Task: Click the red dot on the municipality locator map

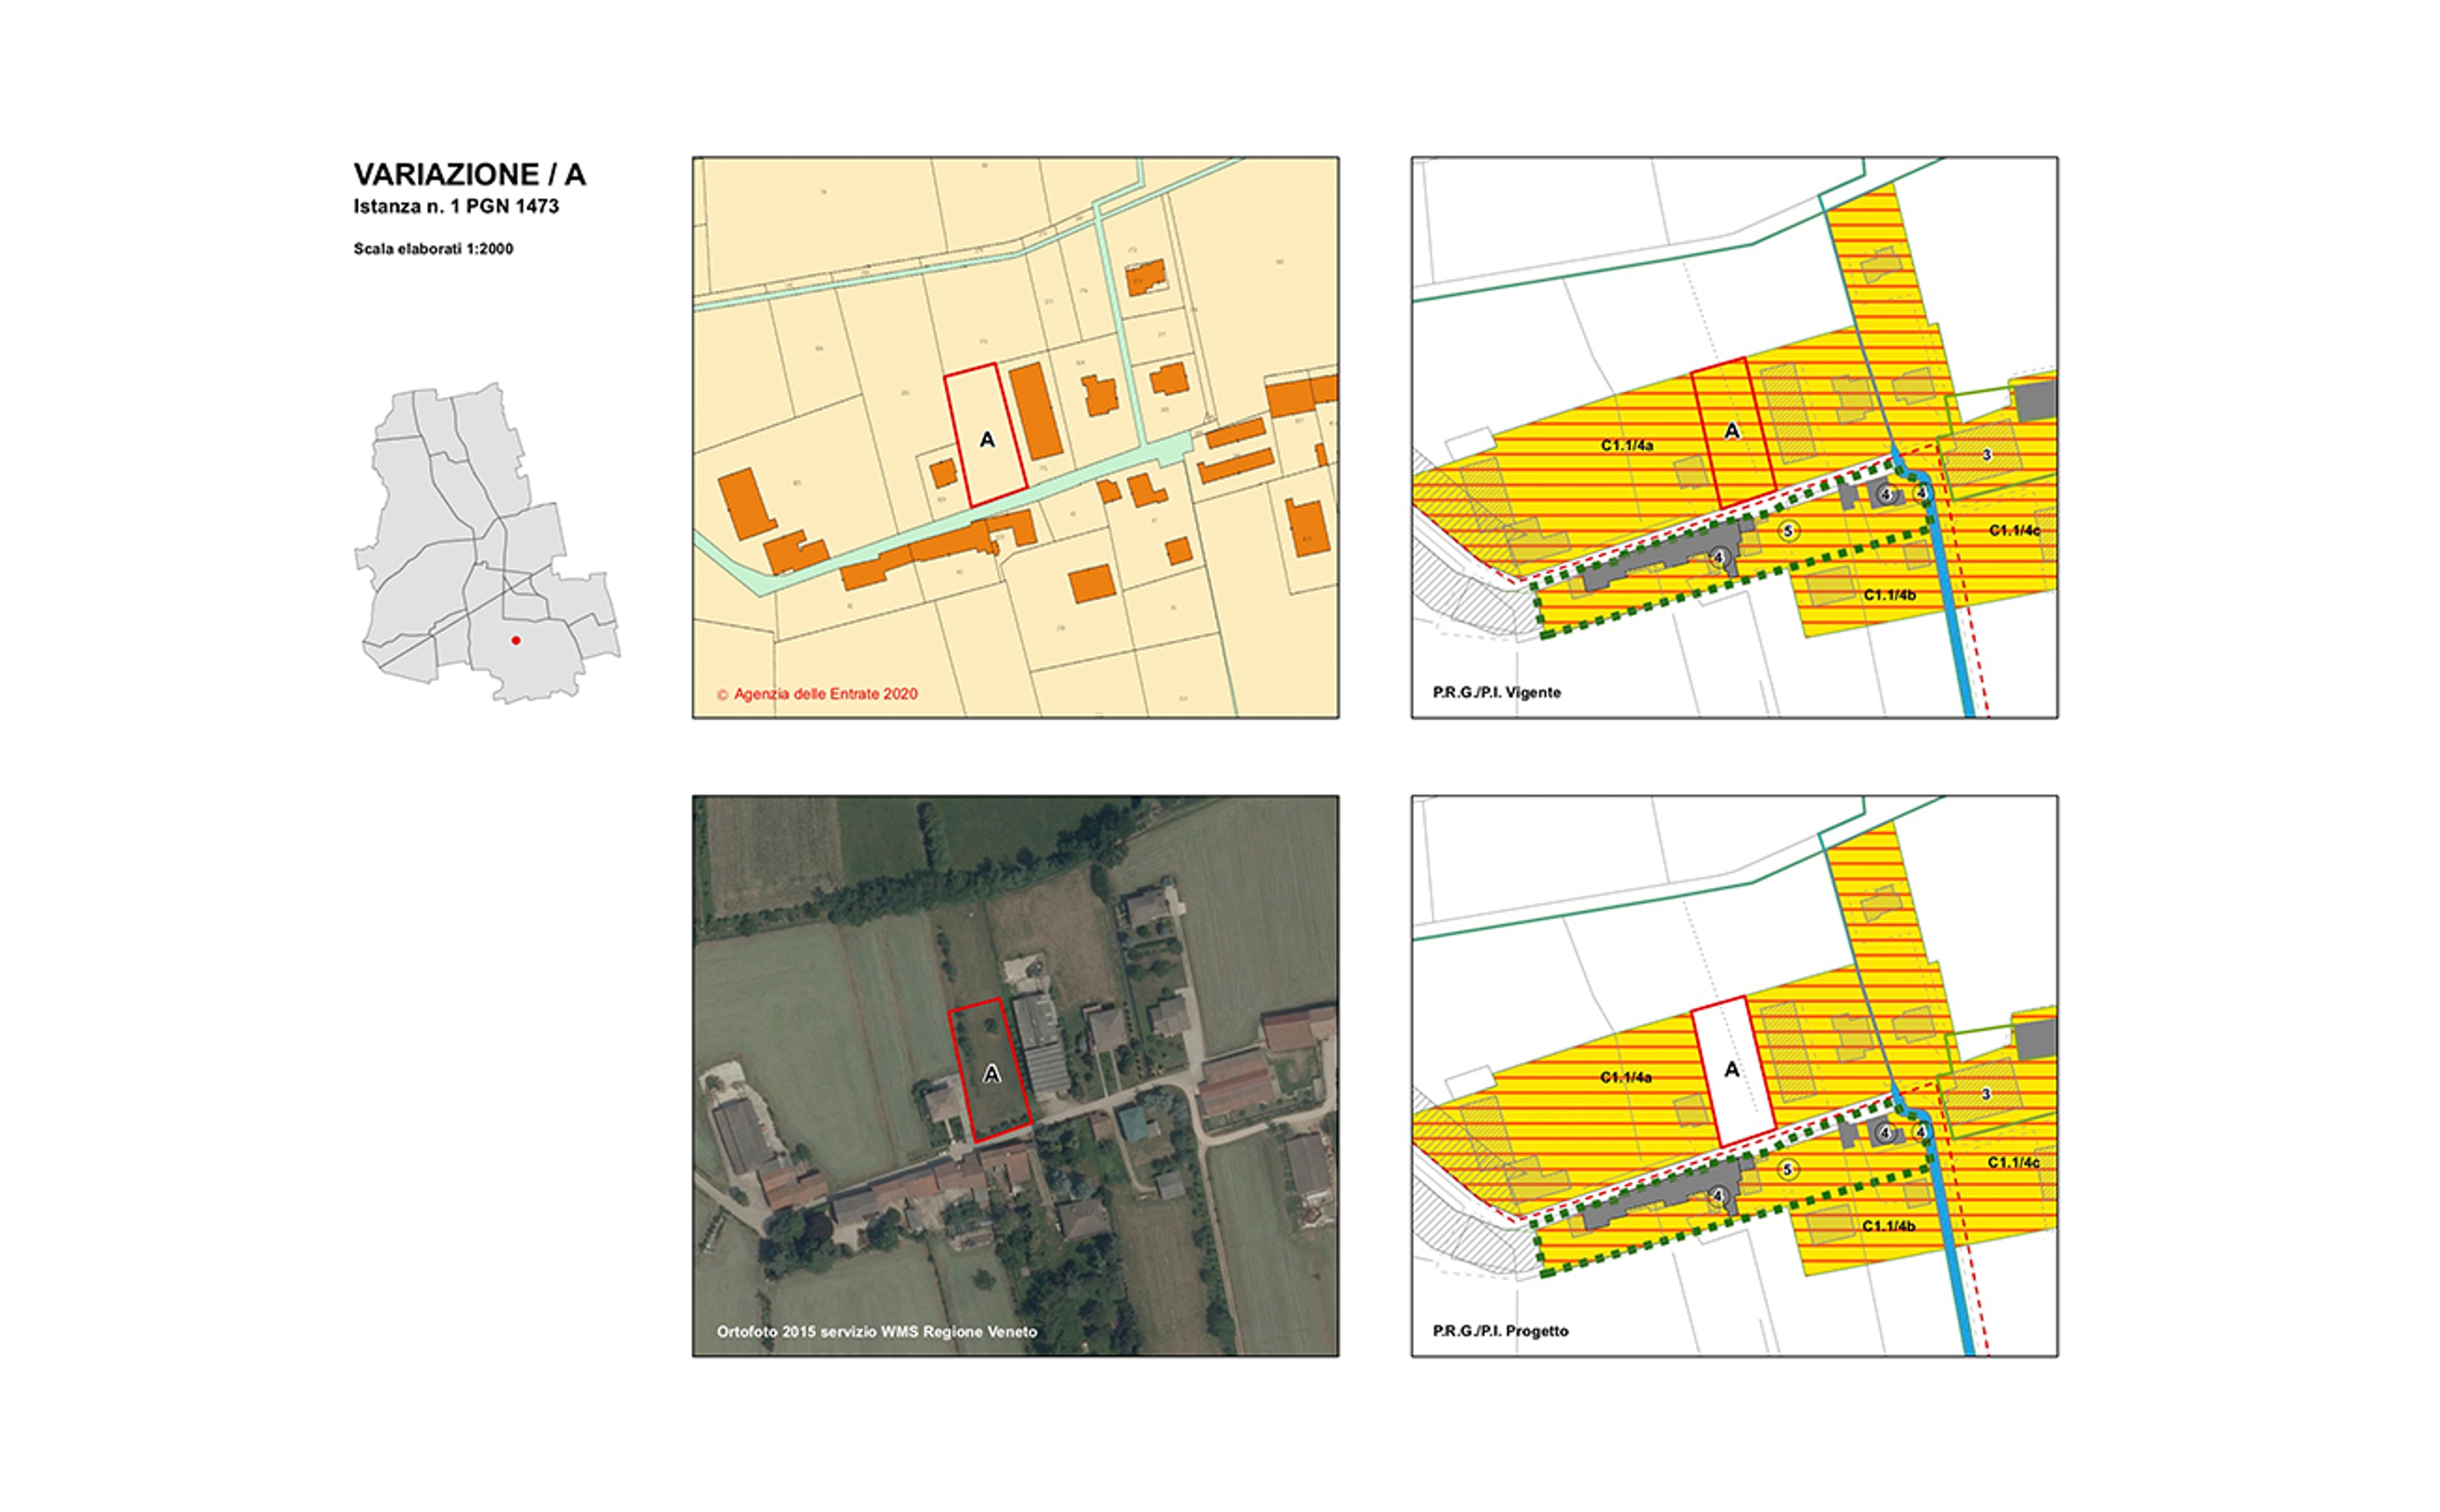Action: click(x=516, y=640)
